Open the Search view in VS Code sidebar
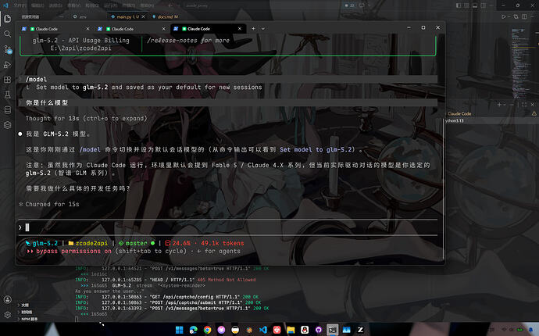 8,34
